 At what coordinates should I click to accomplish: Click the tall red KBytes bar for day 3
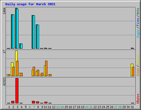[17, 91]
